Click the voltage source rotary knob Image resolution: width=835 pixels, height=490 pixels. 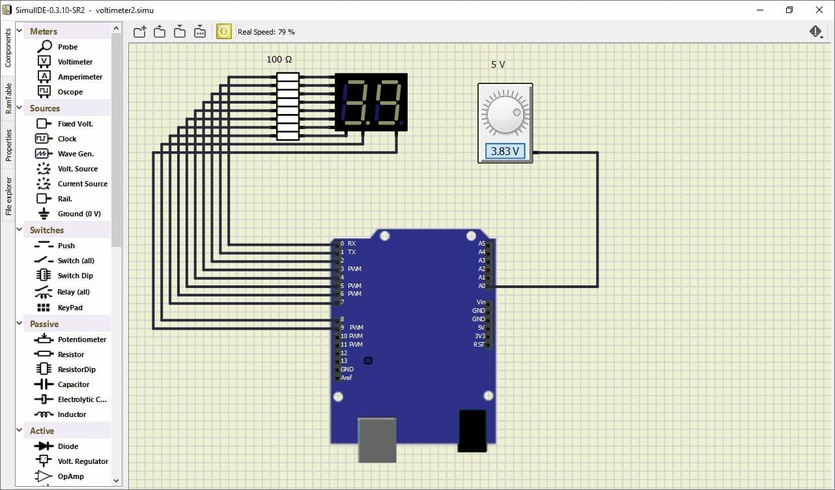click(x=505, y=112)
